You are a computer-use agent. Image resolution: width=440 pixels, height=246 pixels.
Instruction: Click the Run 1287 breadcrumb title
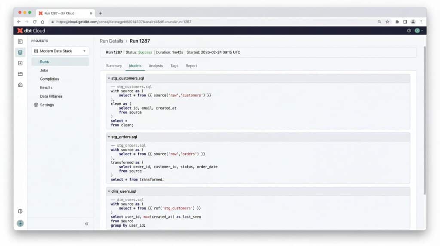[x=140, y=41]
